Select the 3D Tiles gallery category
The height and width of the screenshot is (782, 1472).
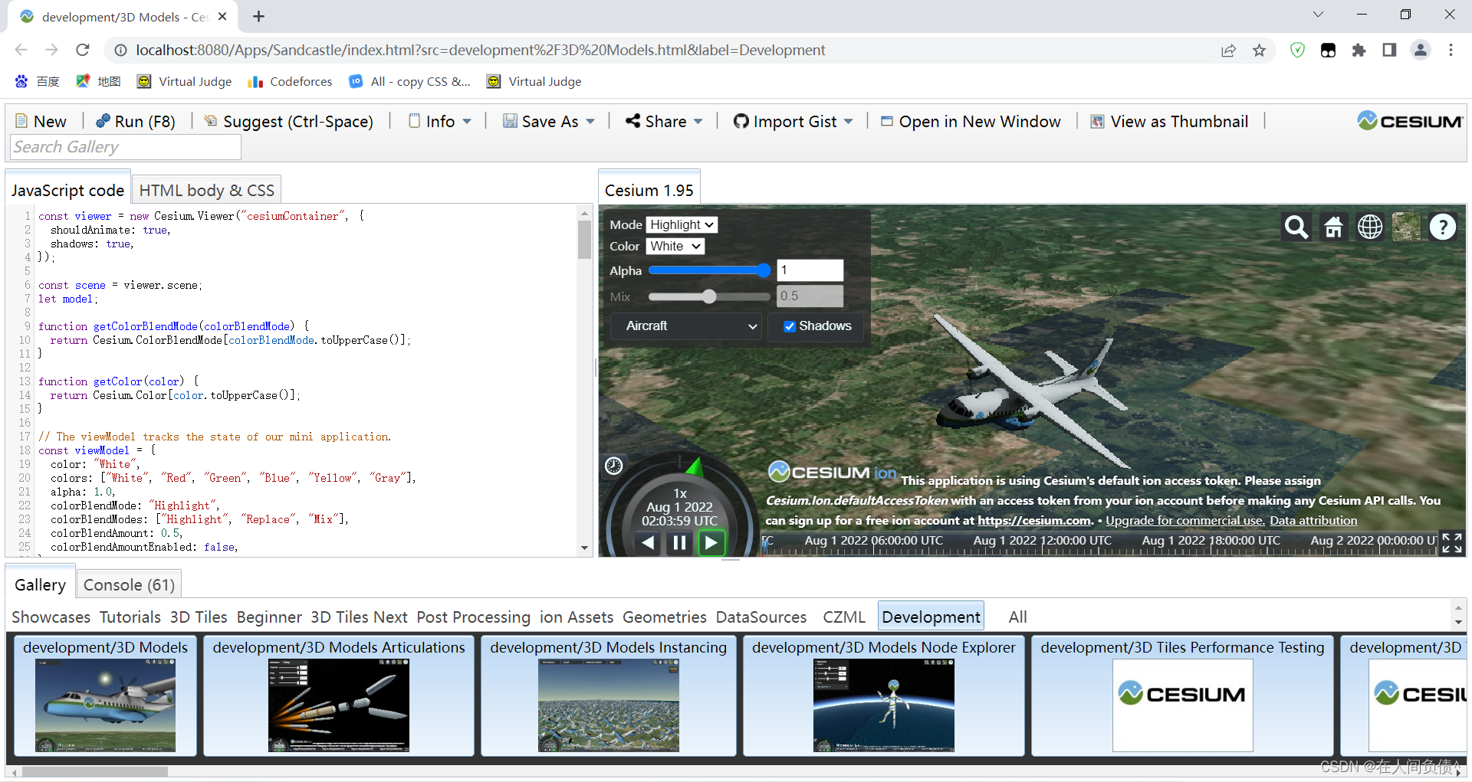tap(199, 617)
